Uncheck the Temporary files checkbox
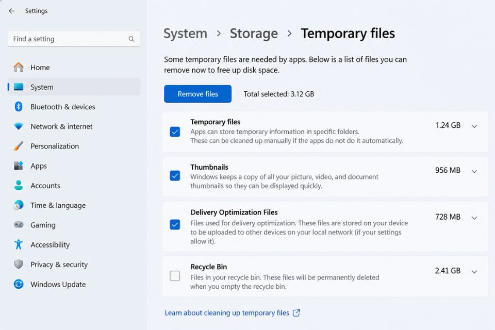 tap(175, 131)
